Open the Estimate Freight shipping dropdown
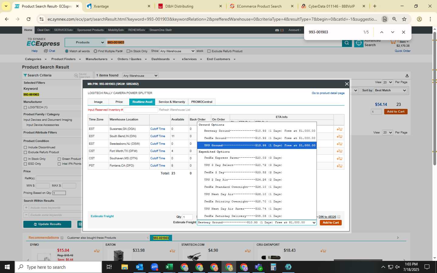This screenshot has width=437, height=273. point(257,222)
